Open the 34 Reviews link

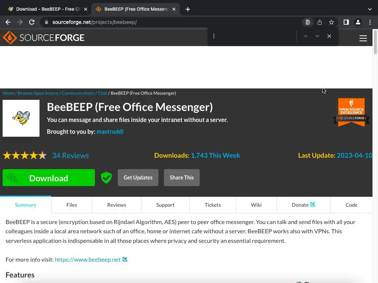[71, 156]
